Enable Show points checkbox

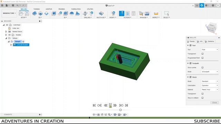point(203,68)
